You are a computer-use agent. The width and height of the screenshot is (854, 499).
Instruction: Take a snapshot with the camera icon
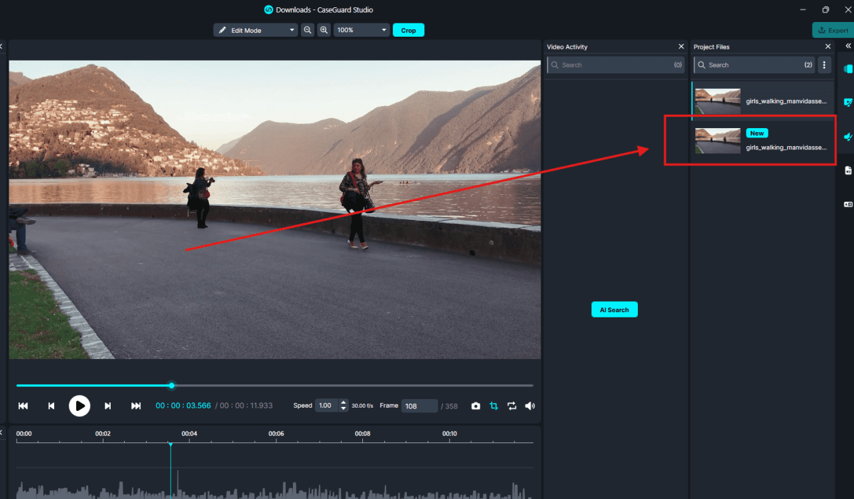476,406
